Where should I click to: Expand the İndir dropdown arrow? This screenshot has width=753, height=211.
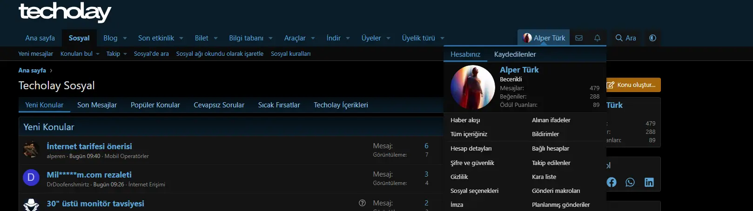pyautogui.click(x=348, y=39)
